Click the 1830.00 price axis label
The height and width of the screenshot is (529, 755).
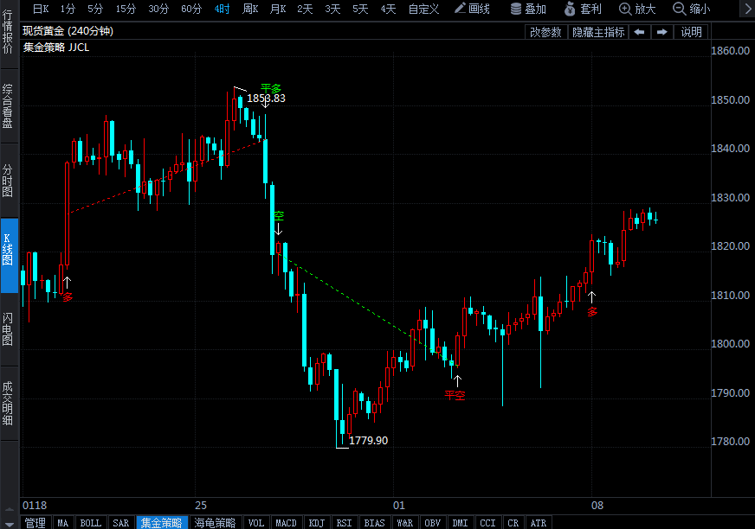pyautogui.click(x=731, y=198)
